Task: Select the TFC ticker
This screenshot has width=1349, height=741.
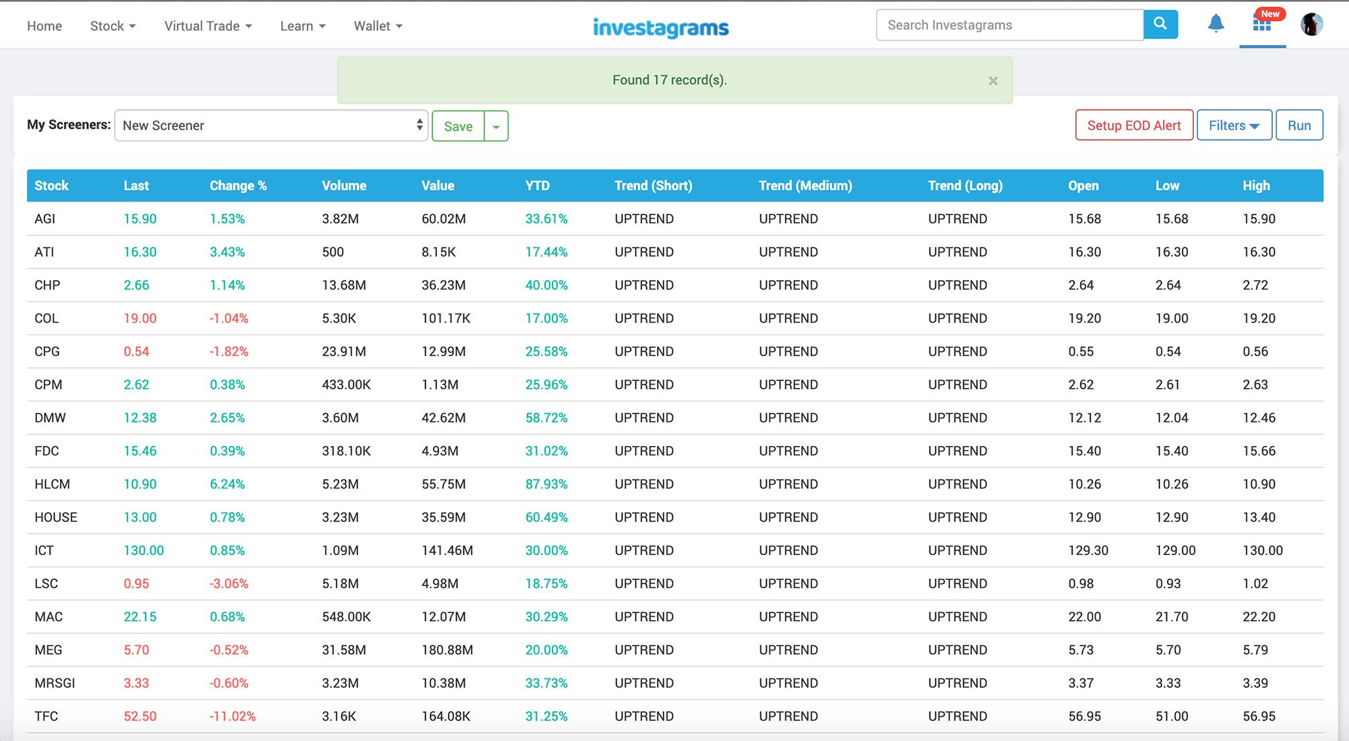Action: point(46,716)
